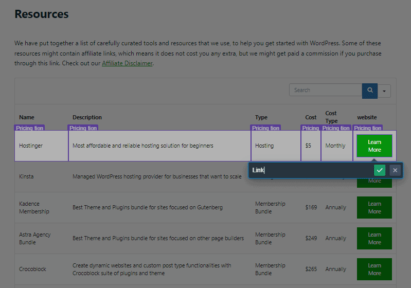
Task: Sort by the Type column header
Action: (261, 117)
